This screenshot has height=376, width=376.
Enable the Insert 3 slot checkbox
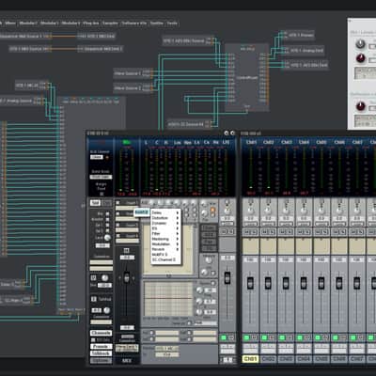[x=117, y=225]
